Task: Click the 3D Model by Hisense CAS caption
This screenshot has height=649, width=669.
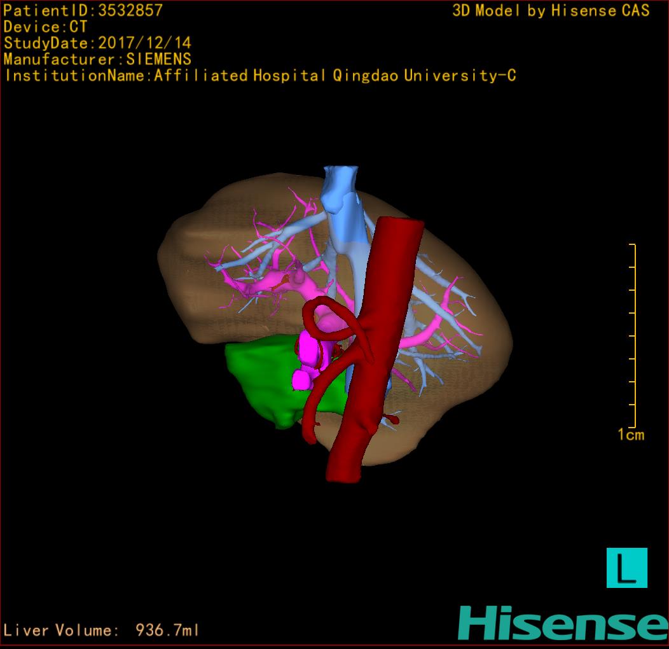Action: pos(551,11)
